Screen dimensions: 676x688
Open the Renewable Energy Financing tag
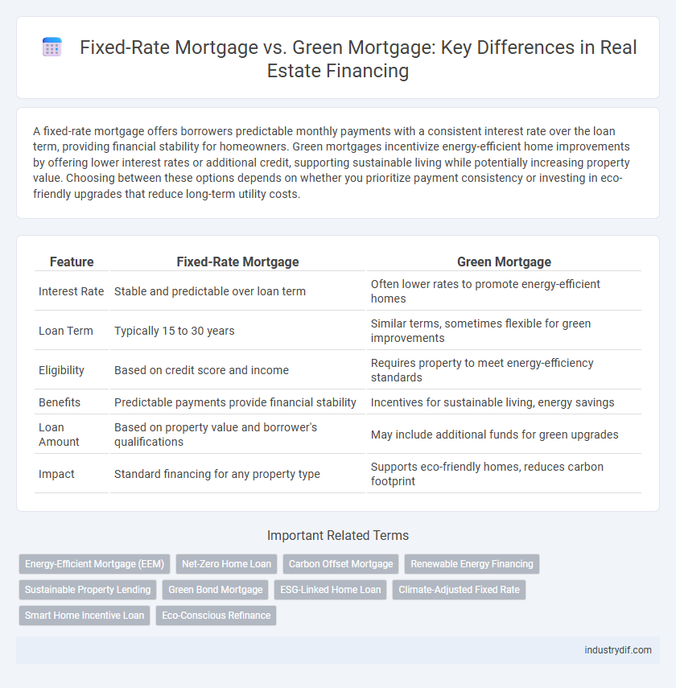(x=472, y=564)
